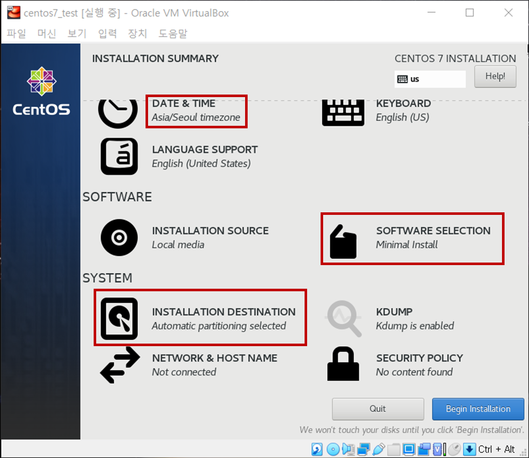Click the 'Not connected' text
Screen dimensions: 529x458
point(184,372)
